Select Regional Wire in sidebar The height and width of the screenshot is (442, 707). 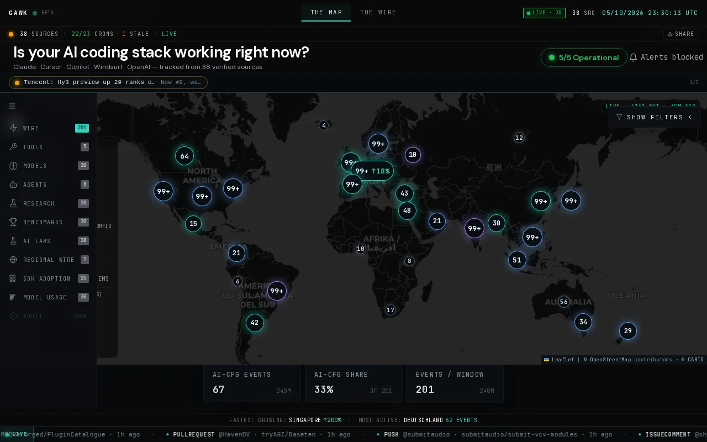click(x=49, y=260)
